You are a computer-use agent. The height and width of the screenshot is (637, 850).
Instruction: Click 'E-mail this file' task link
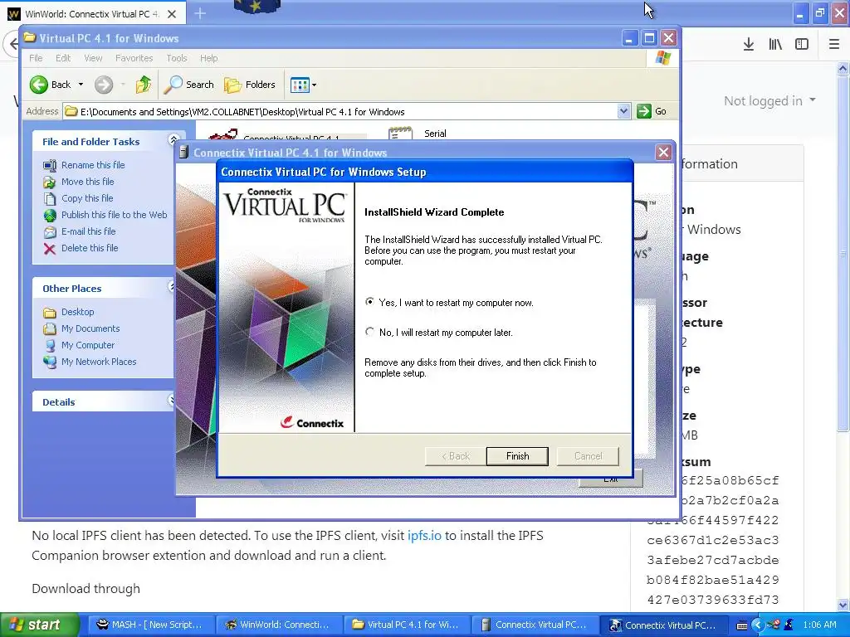(x=88, y=231)
